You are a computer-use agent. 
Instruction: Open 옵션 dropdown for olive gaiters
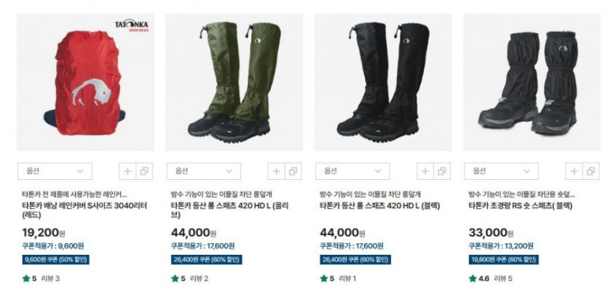[204, 171]
